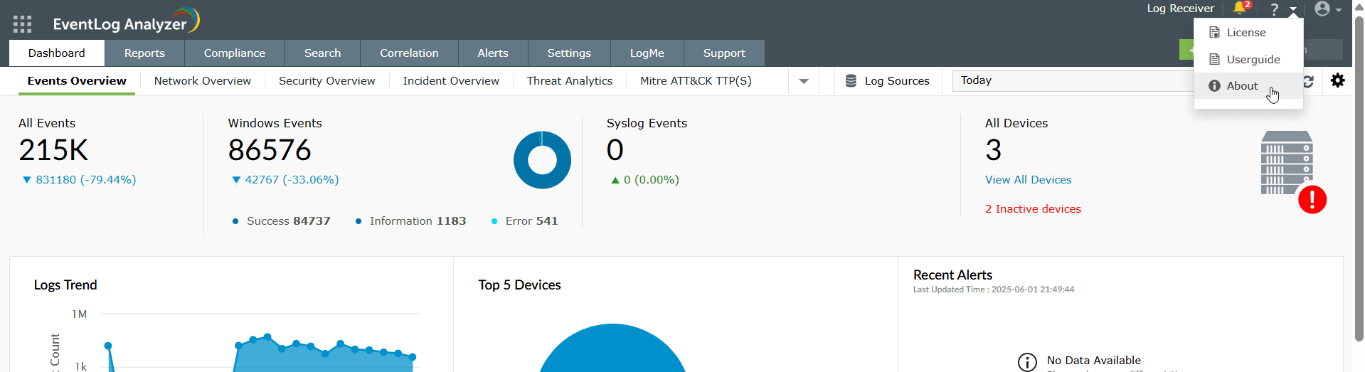The height and width of the screenshot is (372, 1365).
Task: Select License from the help menu
Action: (1246, 33)
